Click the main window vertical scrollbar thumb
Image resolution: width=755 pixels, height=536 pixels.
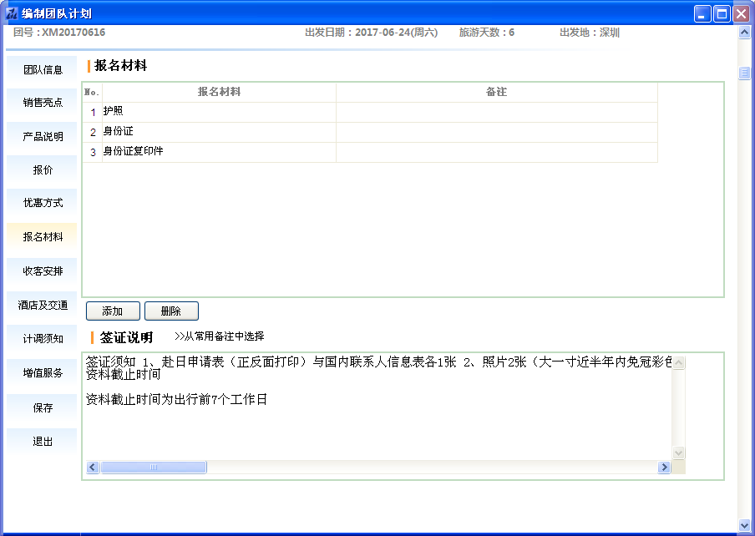click(x=744, y=73)
